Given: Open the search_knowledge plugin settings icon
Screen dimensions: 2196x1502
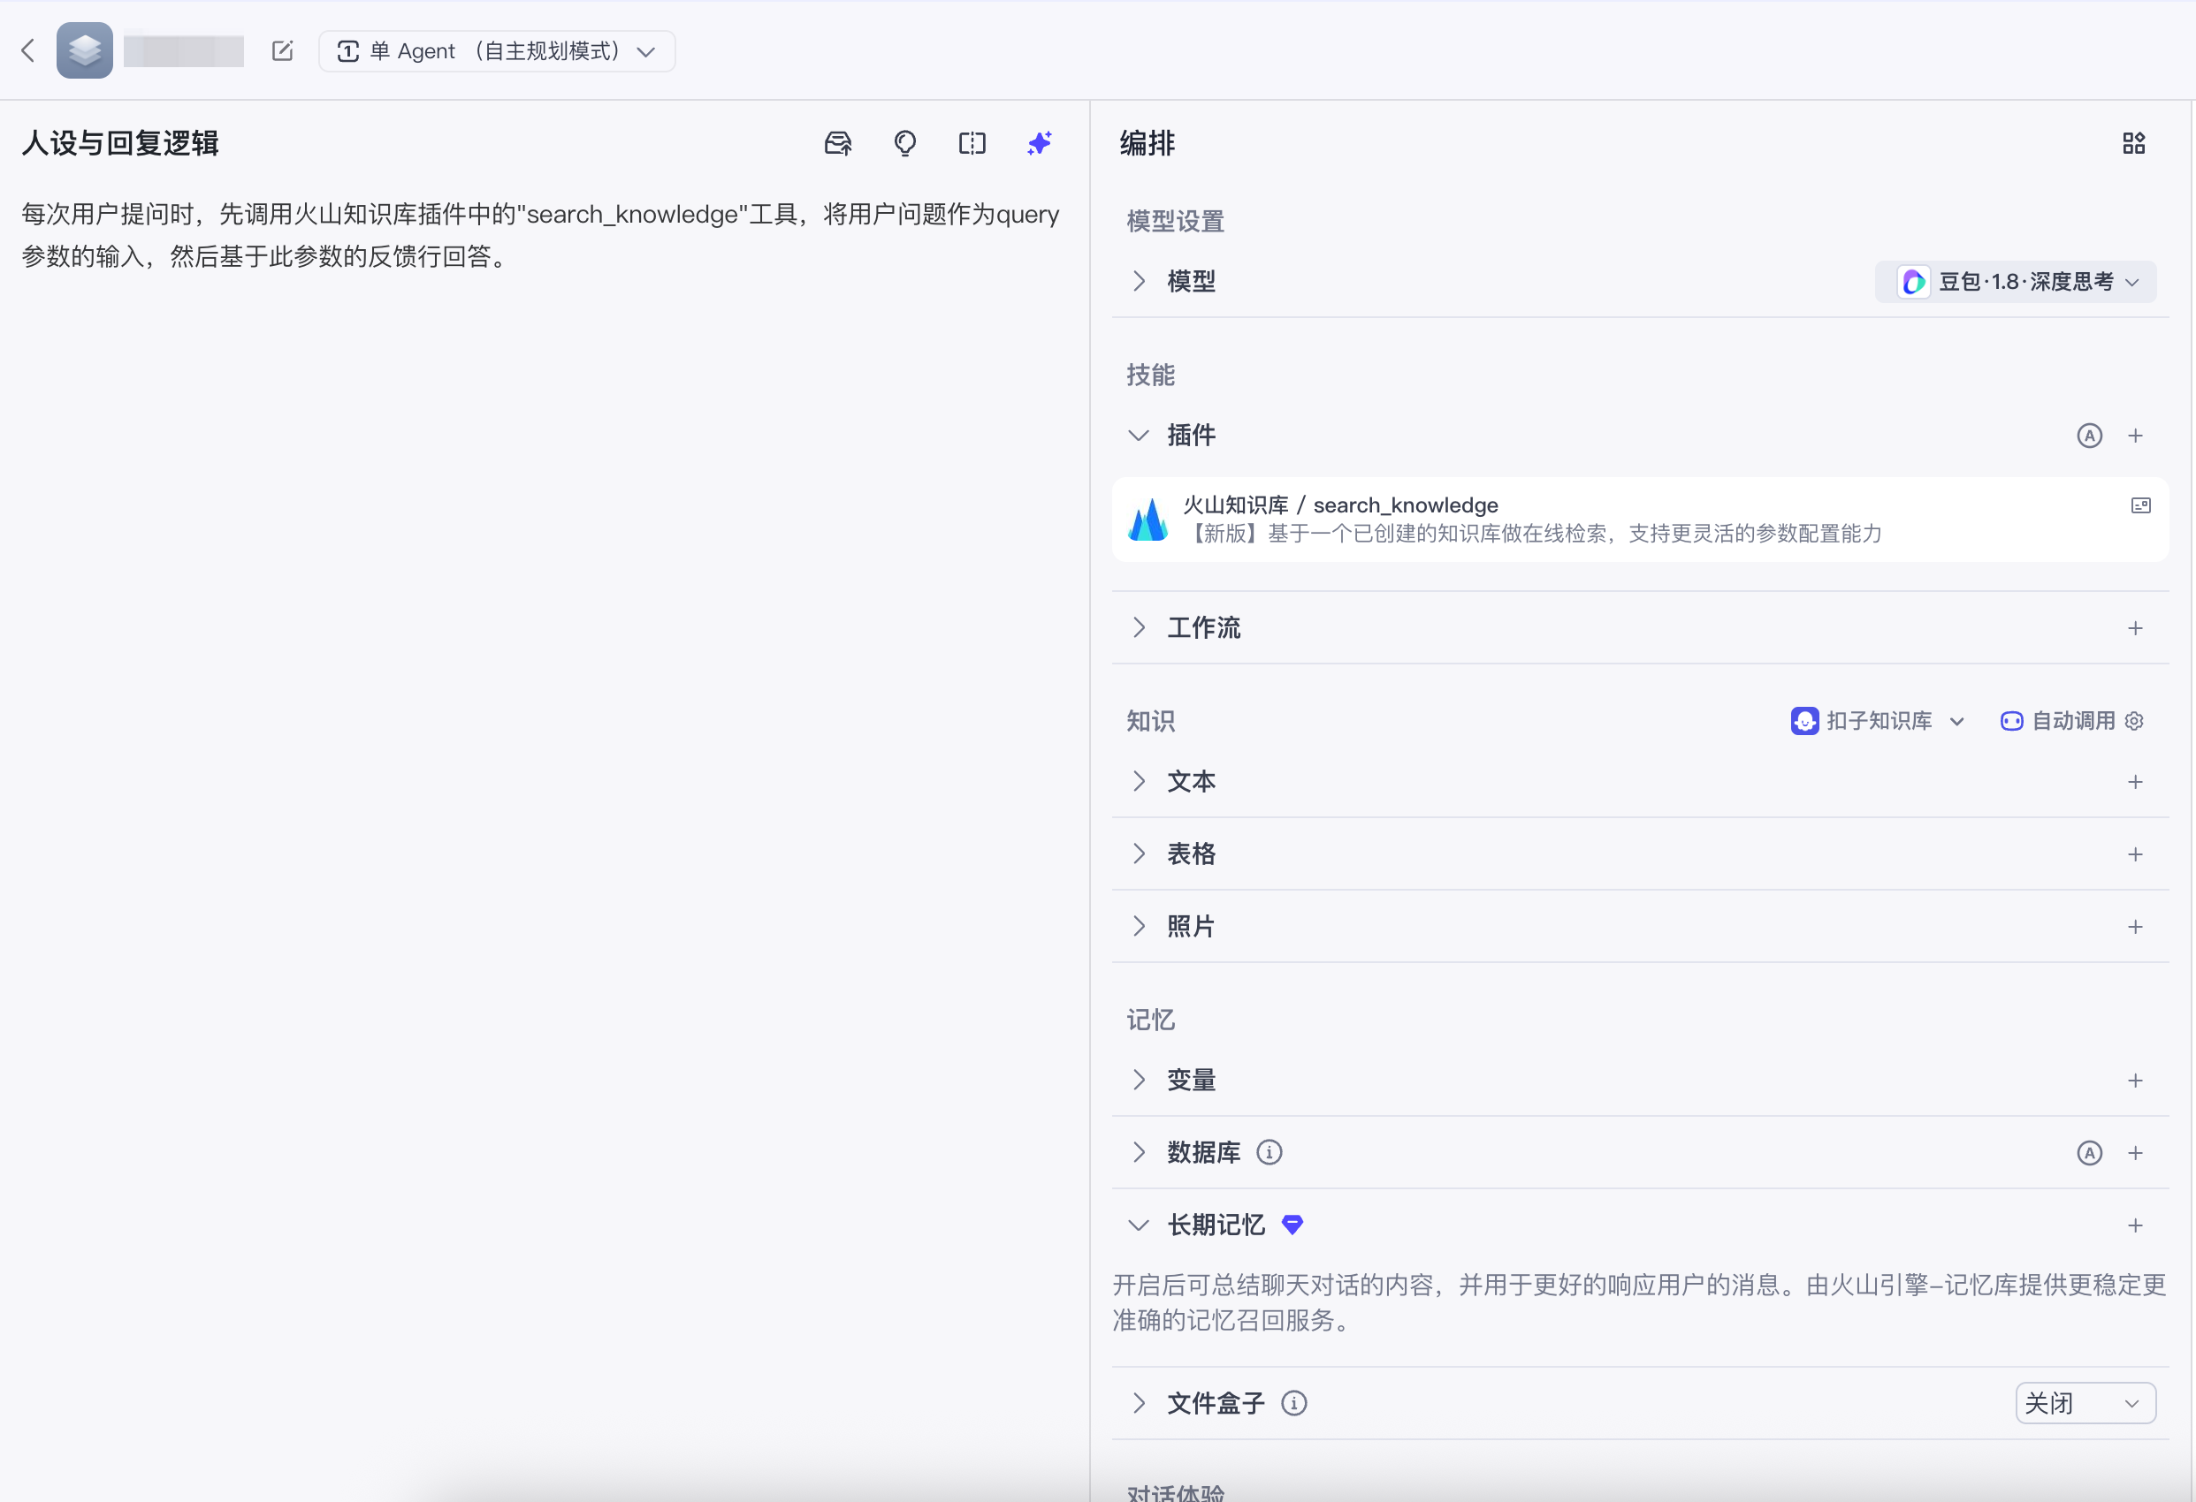Looking at the screenshot, I should [2141, 505].
